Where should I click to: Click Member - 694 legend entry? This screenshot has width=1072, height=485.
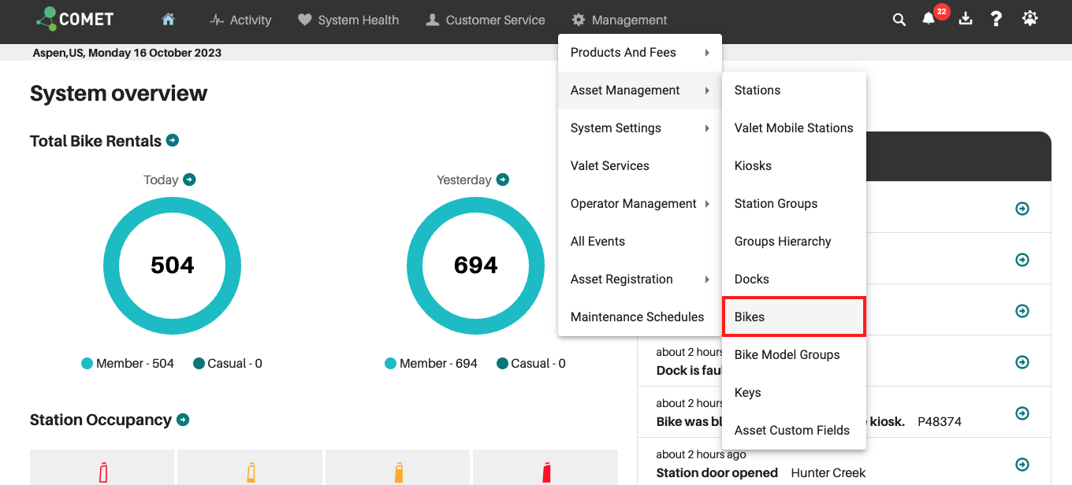click(x=431, y=364)
